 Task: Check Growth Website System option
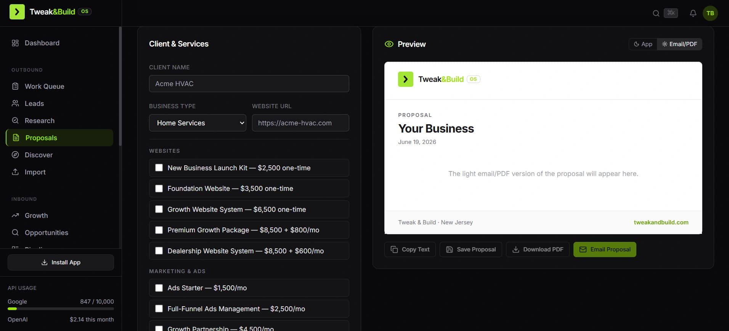click(159, 209)
